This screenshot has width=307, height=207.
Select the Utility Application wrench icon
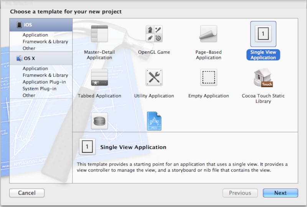[x=154, y=77]
